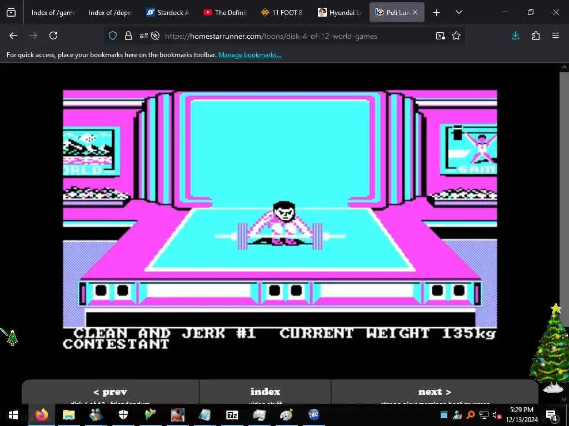Click the Manage bookmarks link

[x=249, y=55]
